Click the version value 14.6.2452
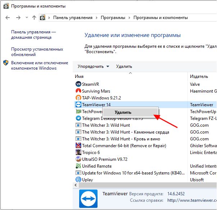Viewport: 217px width, 210px height. click(176, 194)
